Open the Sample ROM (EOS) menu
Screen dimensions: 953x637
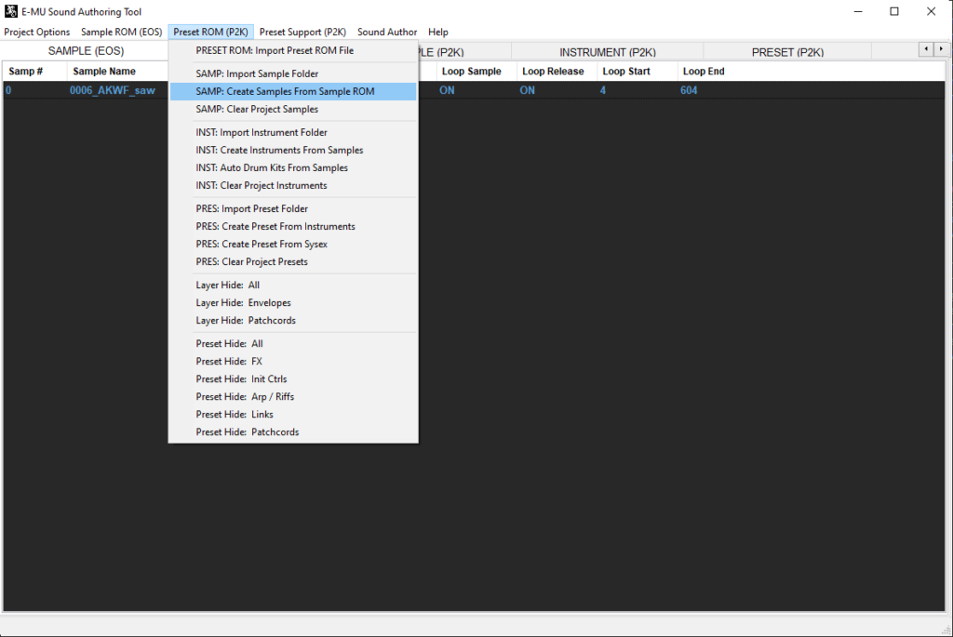pos(122,33)
